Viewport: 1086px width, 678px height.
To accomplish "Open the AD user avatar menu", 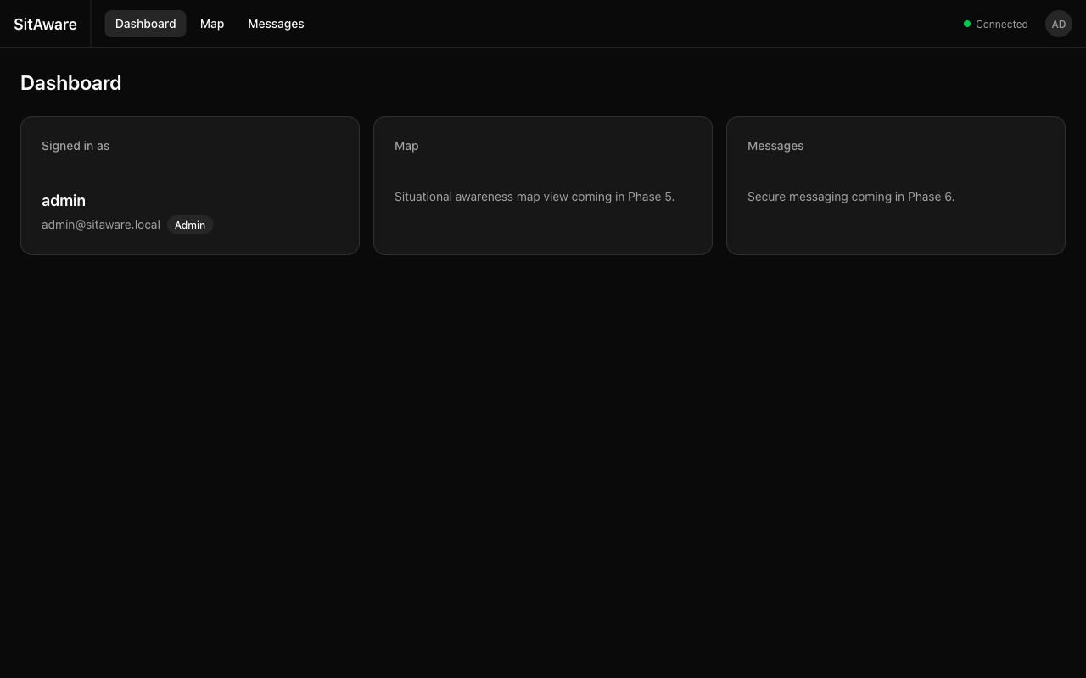I will (x=1058, y=24).
